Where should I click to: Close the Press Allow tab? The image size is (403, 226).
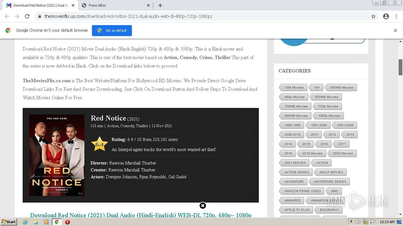[148, 5]
